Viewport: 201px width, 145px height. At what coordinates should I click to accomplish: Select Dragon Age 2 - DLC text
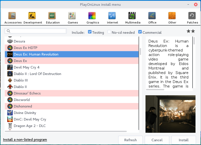[29, 126]
